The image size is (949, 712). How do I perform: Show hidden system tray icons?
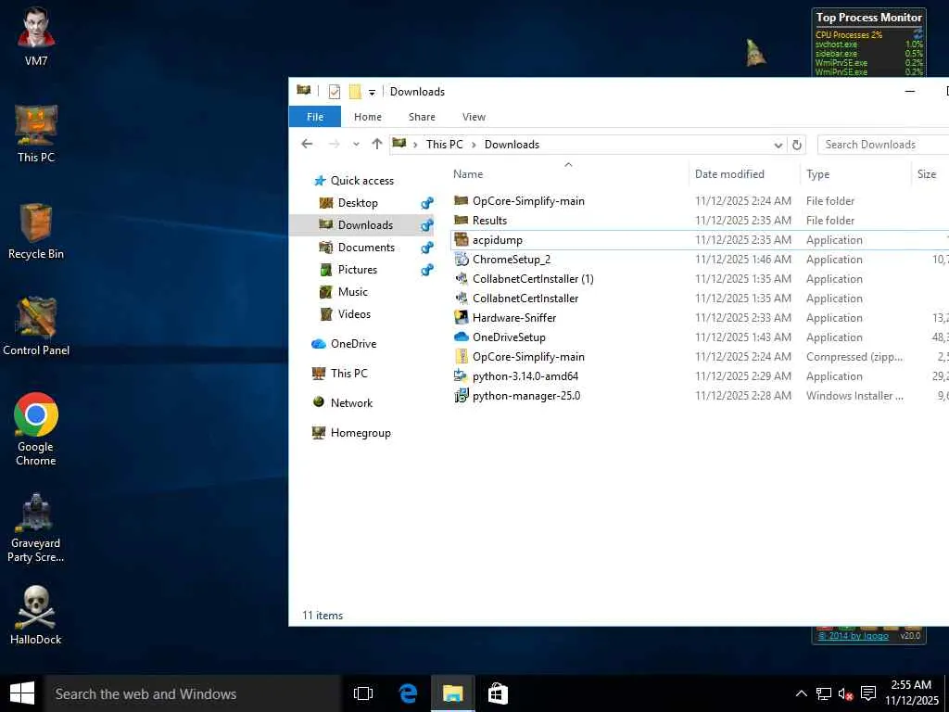coord(802,693)
